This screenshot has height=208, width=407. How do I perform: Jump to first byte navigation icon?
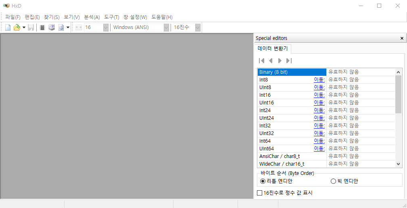(262, 61)
